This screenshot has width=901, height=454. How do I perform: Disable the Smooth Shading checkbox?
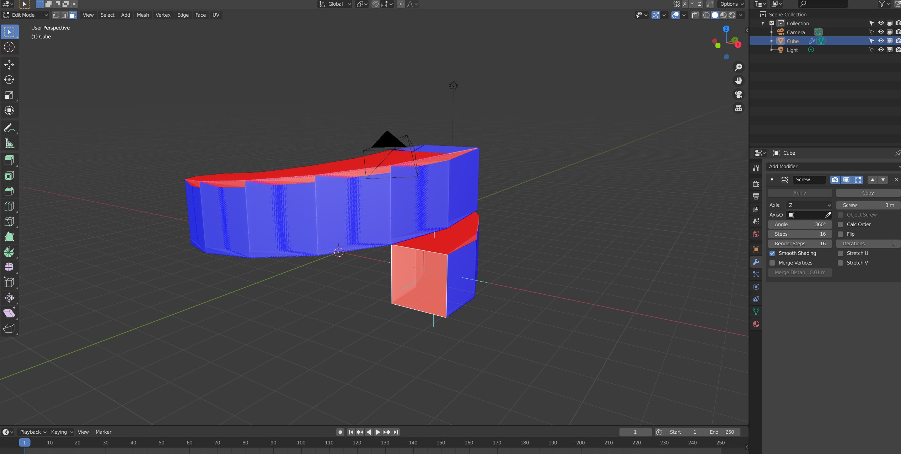772,253
